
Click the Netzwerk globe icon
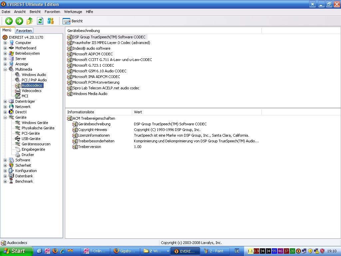[x=11, y=107]
